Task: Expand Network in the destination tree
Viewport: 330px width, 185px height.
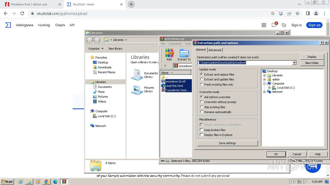Action: 264,92
